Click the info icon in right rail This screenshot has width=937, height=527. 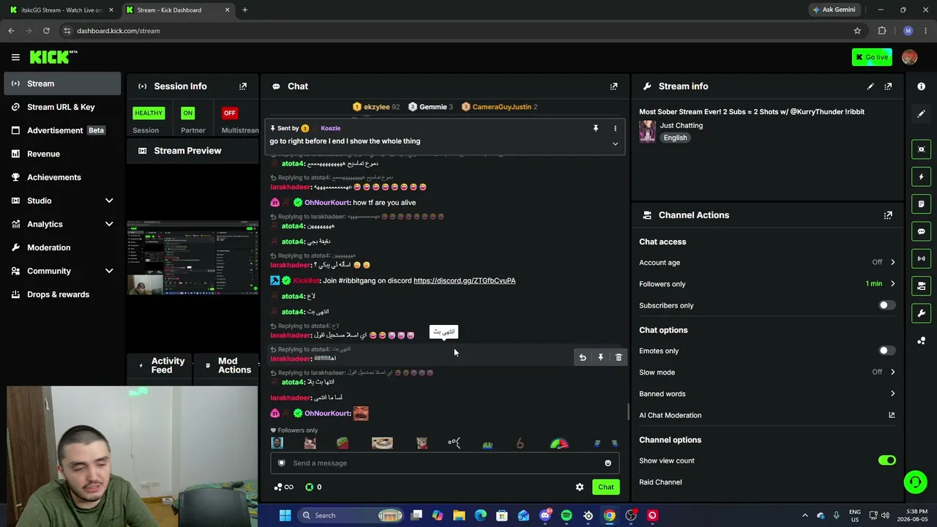[921, 86]
